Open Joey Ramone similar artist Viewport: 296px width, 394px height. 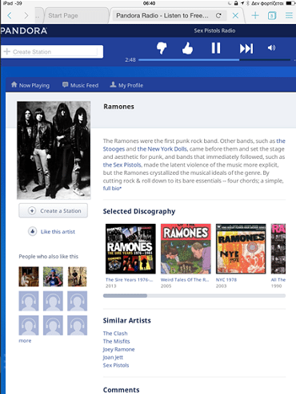[x=118, y=349]
